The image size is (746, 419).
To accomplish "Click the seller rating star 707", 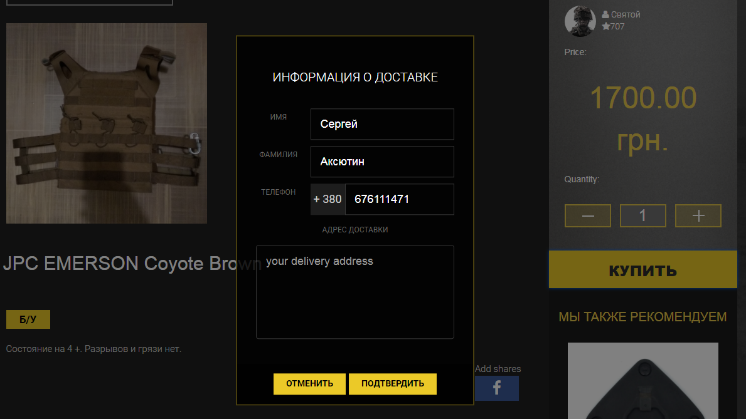I will click(613, 26).
